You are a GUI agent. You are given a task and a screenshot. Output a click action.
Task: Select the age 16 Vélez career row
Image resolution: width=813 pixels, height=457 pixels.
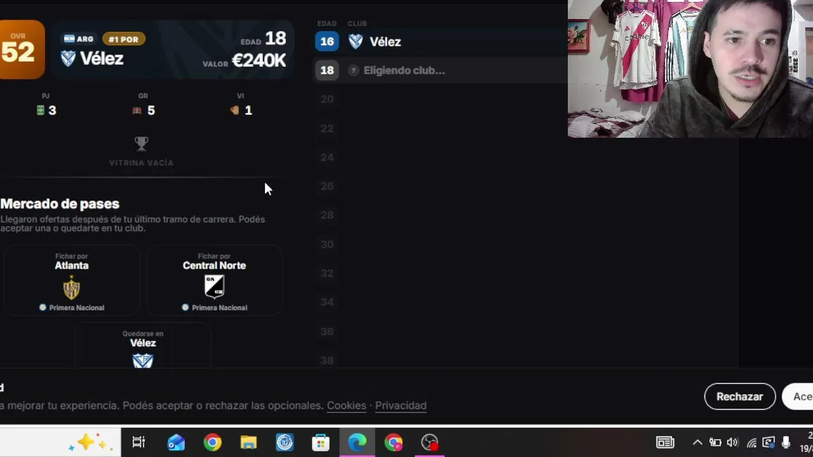[441, 42]
